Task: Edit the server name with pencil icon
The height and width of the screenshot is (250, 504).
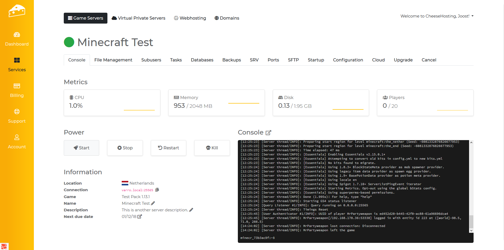Action: pos(153,203)
